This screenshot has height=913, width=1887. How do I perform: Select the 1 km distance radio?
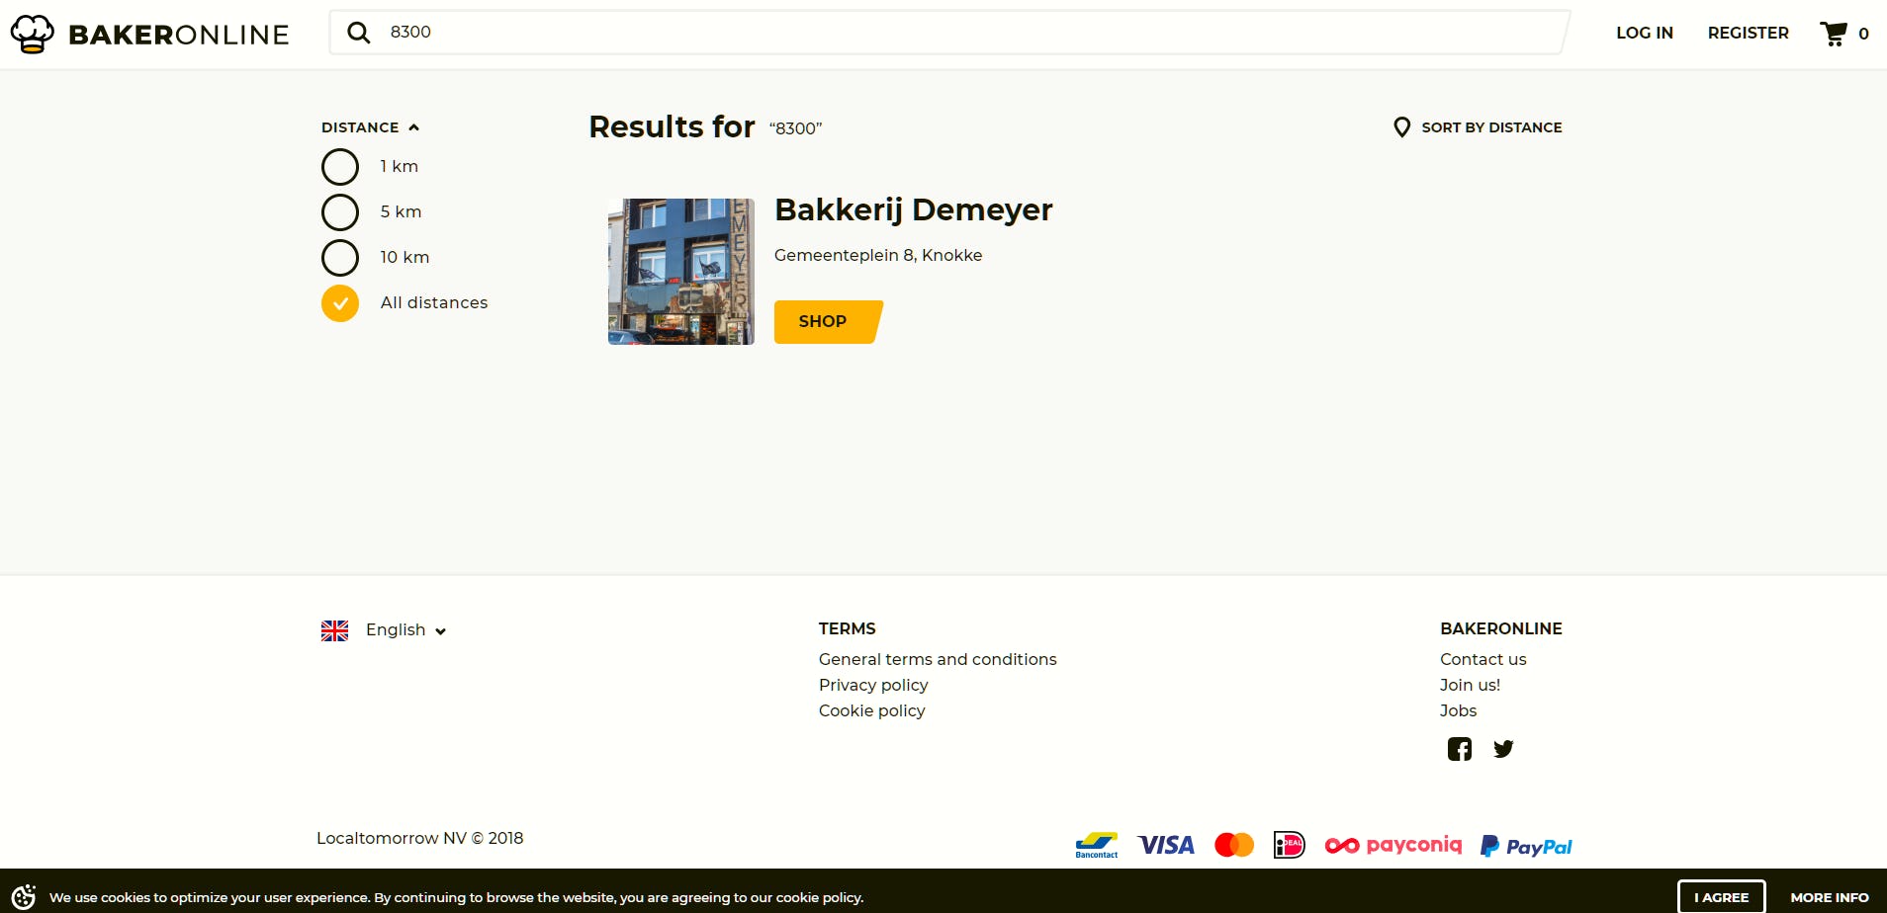[x=340, y=167]
